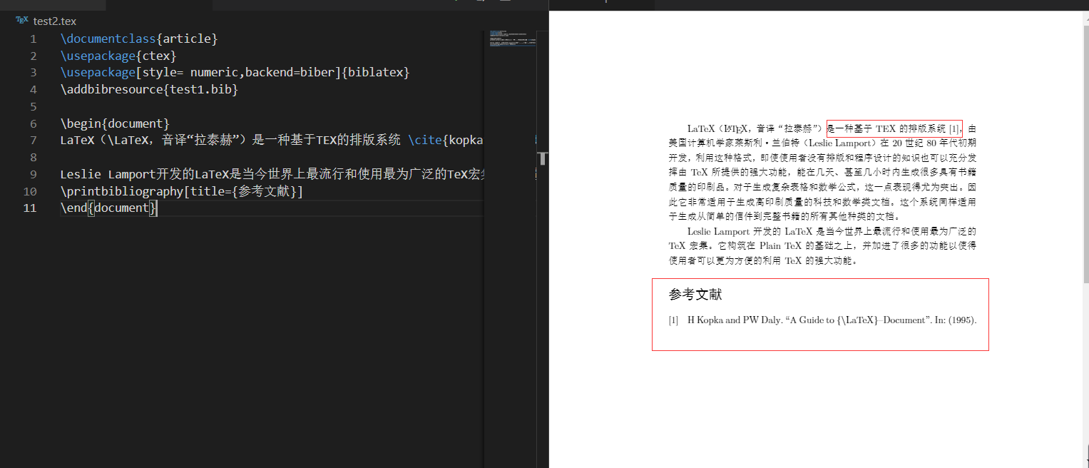Click the minimap preview of the code
1089x468 pixels.
[x=512, y=39]
